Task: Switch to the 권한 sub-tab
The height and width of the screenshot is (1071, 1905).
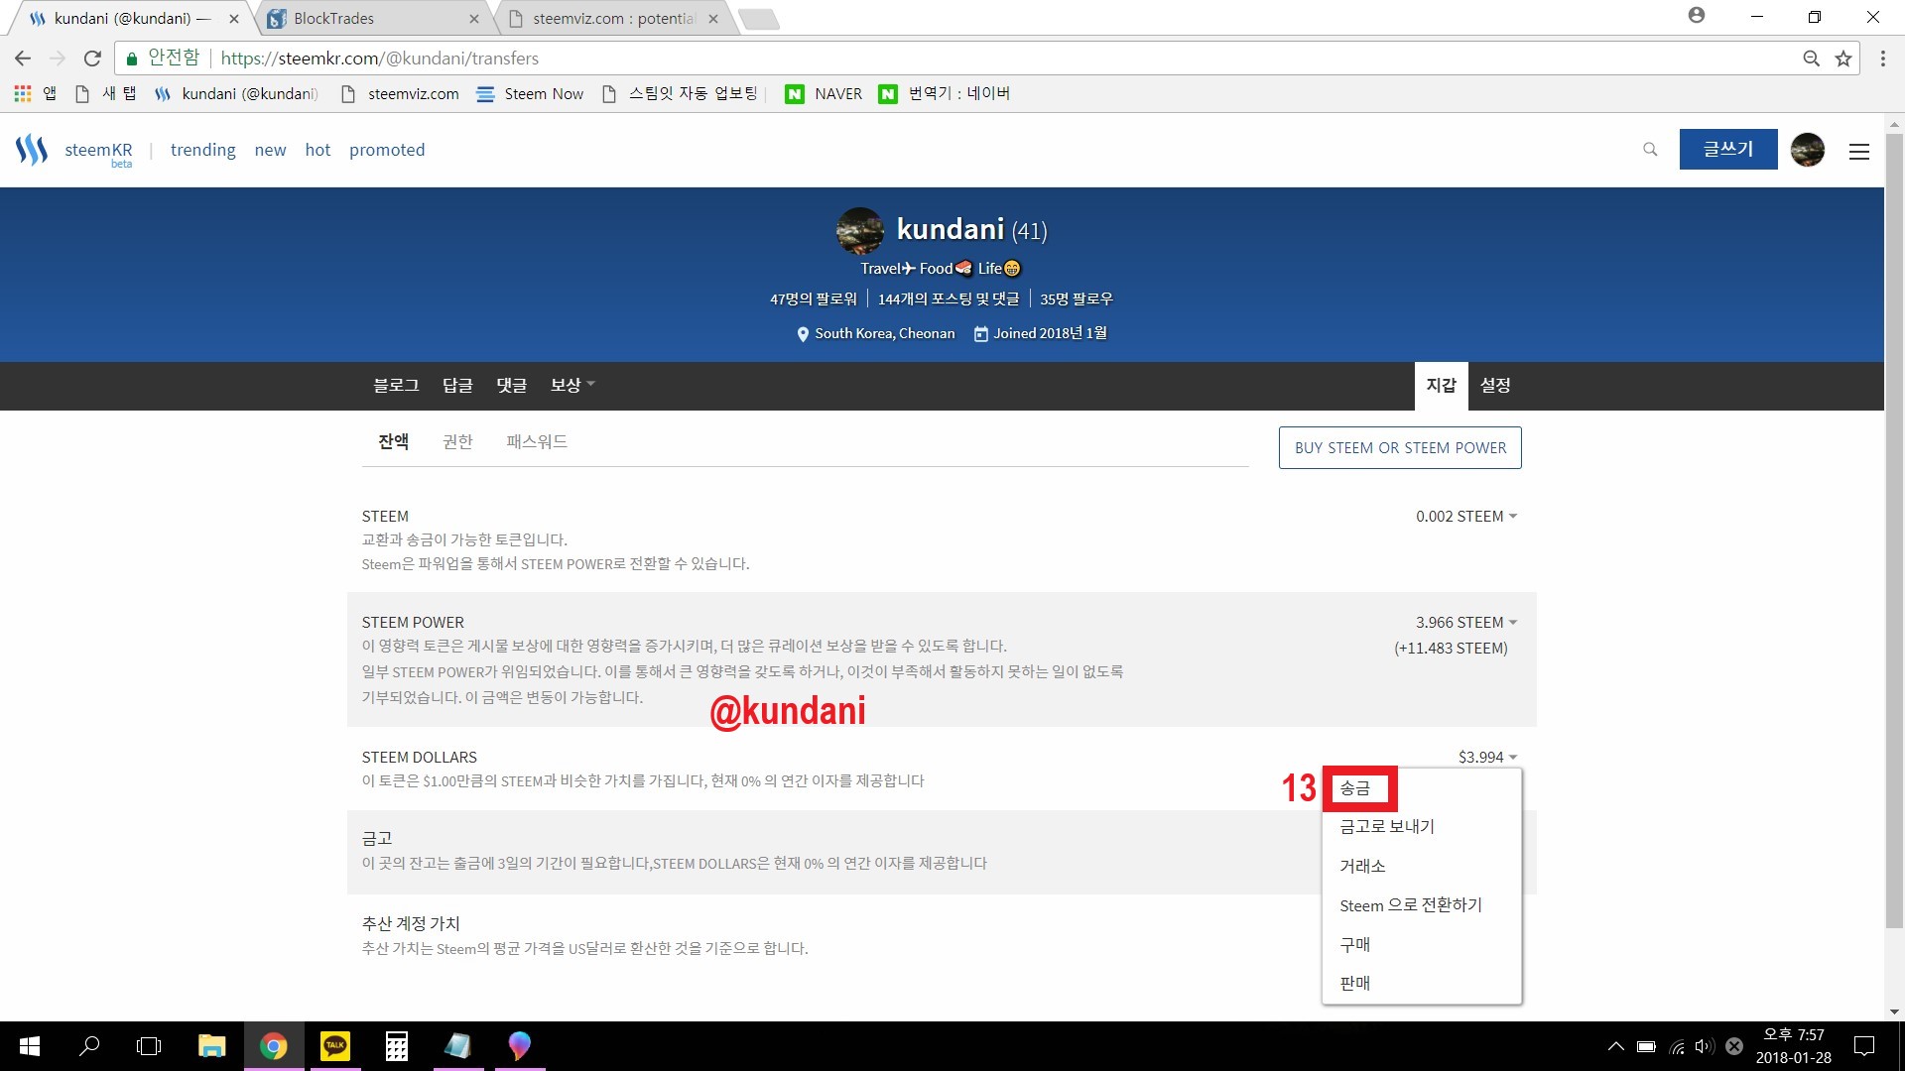Action: [x=457, y=442]
